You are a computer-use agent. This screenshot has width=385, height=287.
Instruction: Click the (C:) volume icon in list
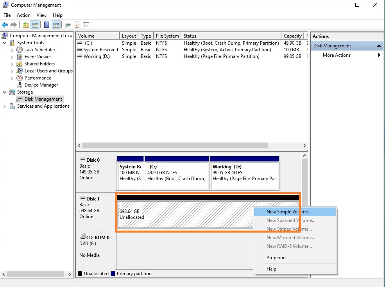click(x=80, y=43)
